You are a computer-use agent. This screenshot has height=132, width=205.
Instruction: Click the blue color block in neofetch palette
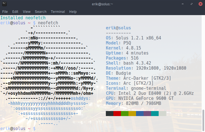[x=140, y=114]
